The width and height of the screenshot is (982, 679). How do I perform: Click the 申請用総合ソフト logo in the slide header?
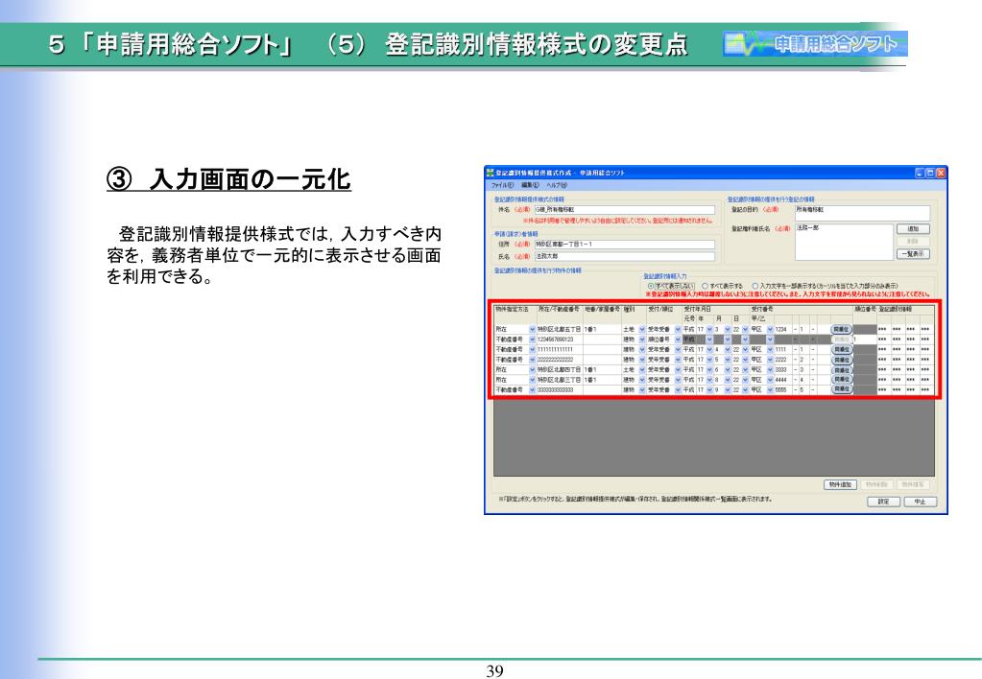coord(815,44)
